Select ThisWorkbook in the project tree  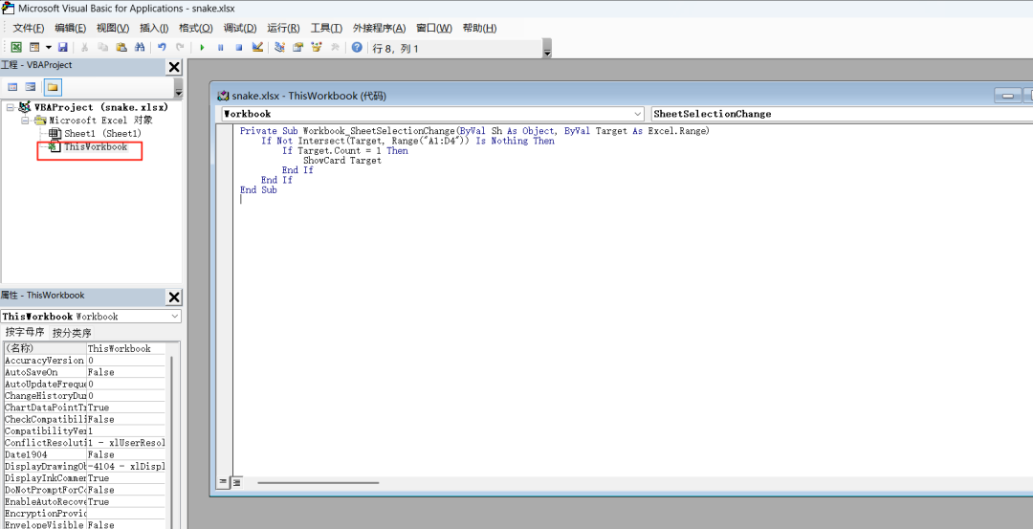96,147
